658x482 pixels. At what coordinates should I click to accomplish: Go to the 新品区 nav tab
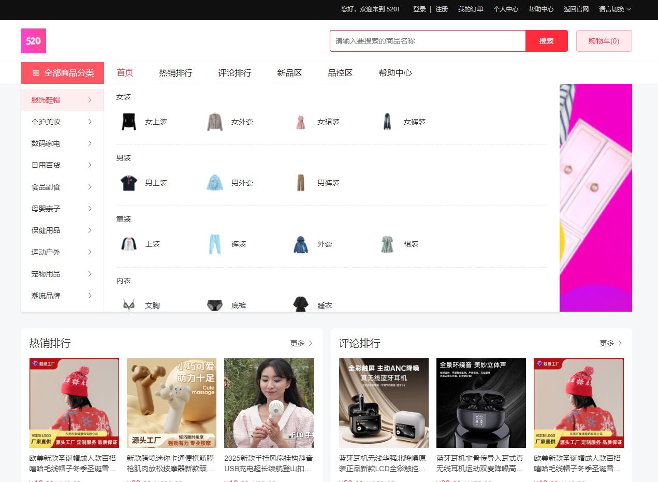[x=289, y=73]
